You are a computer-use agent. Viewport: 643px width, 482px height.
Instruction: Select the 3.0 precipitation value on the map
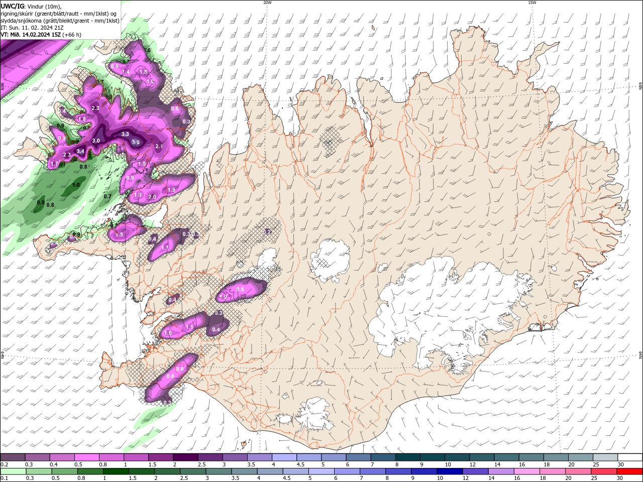pyautogui.click(x=96, y=141)
